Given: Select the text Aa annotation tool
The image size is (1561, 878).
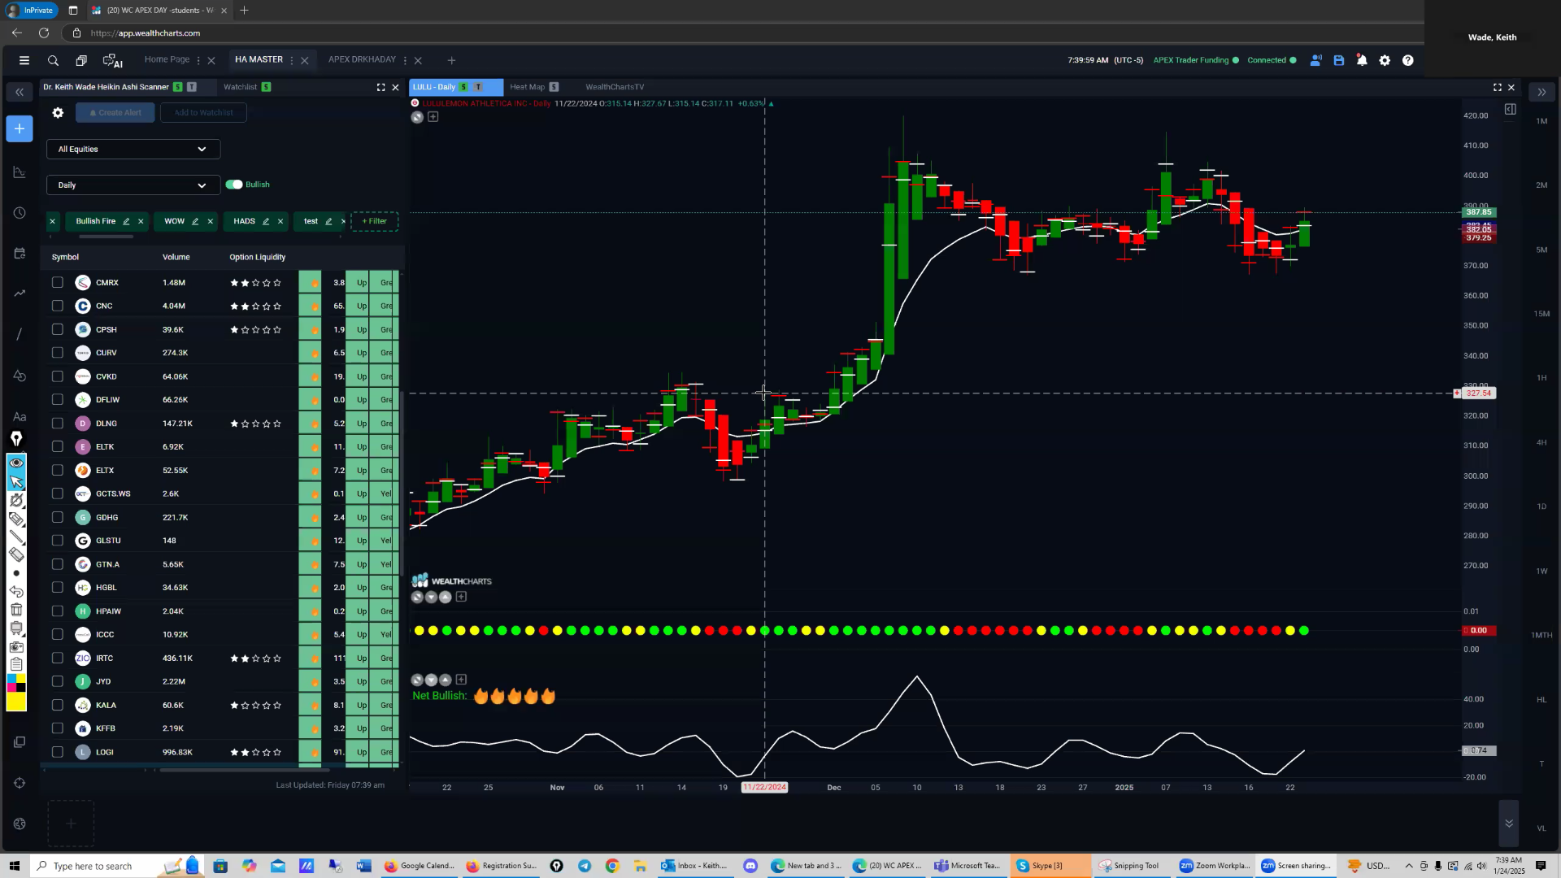Looking at the screenshot, I should (20, 416).
